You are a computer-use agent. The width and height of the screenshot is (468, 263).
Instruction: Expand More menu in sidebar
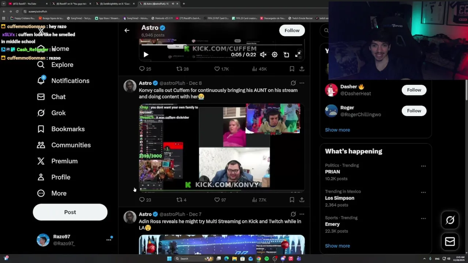click(52, 193)
